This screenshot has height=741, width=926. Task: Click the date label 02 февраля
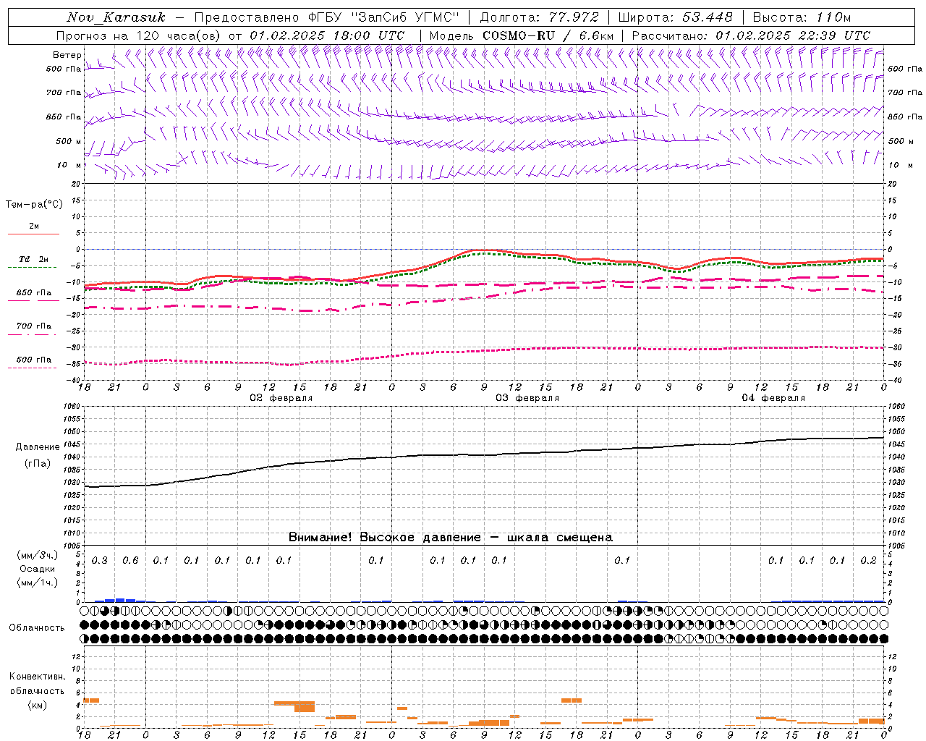(x=281, y=398)
